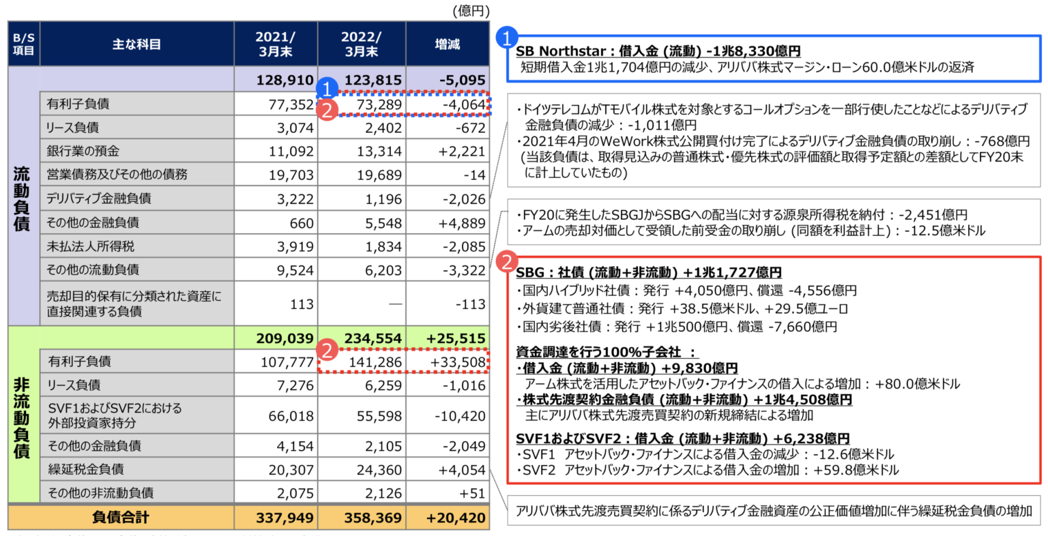Select the ドイツテレコム call option bullet

771,117
